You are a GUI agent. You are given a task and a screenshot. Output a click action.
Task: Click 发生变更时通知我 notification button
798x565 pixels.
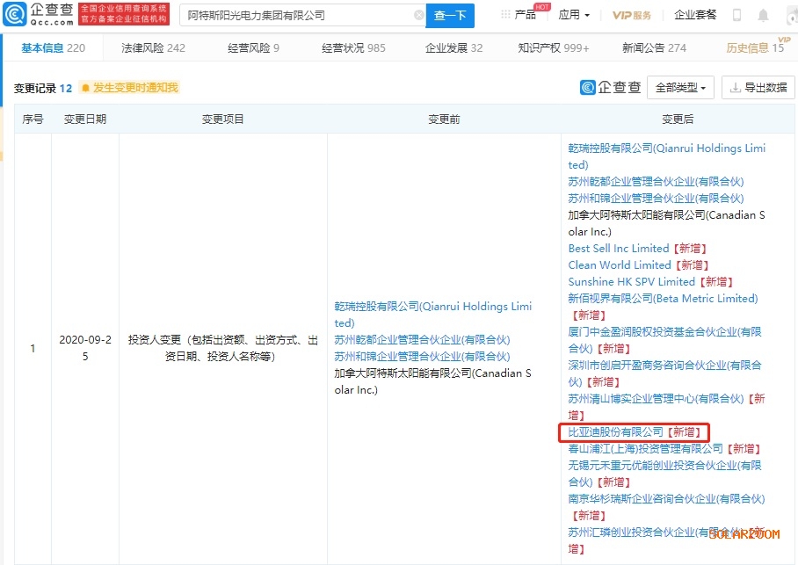[130, 88]
